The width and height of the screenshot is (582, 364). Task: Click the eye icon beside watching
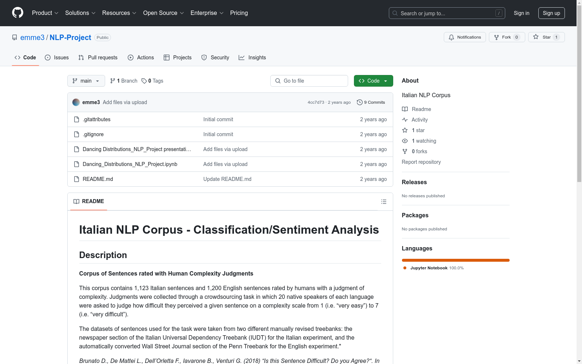pyautogui.click(x=405, y=141)
